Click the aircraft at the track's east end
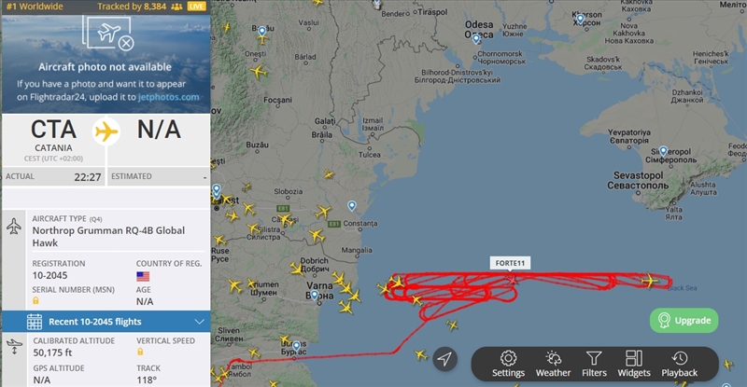 click(x=649, y=281)
